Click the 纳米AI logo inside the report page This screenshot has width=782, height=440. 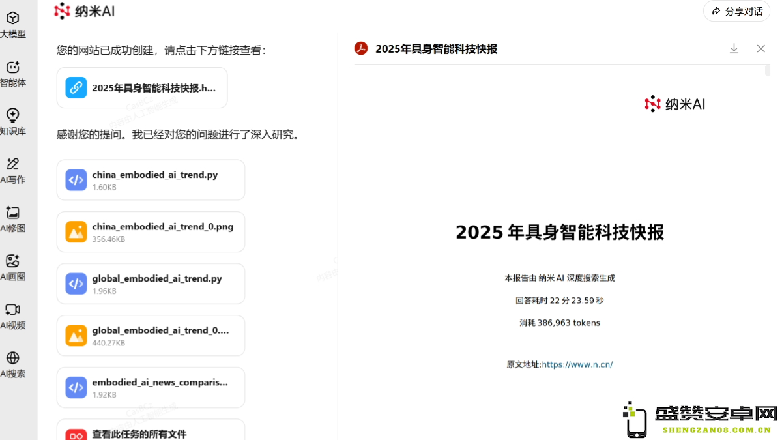675,104
